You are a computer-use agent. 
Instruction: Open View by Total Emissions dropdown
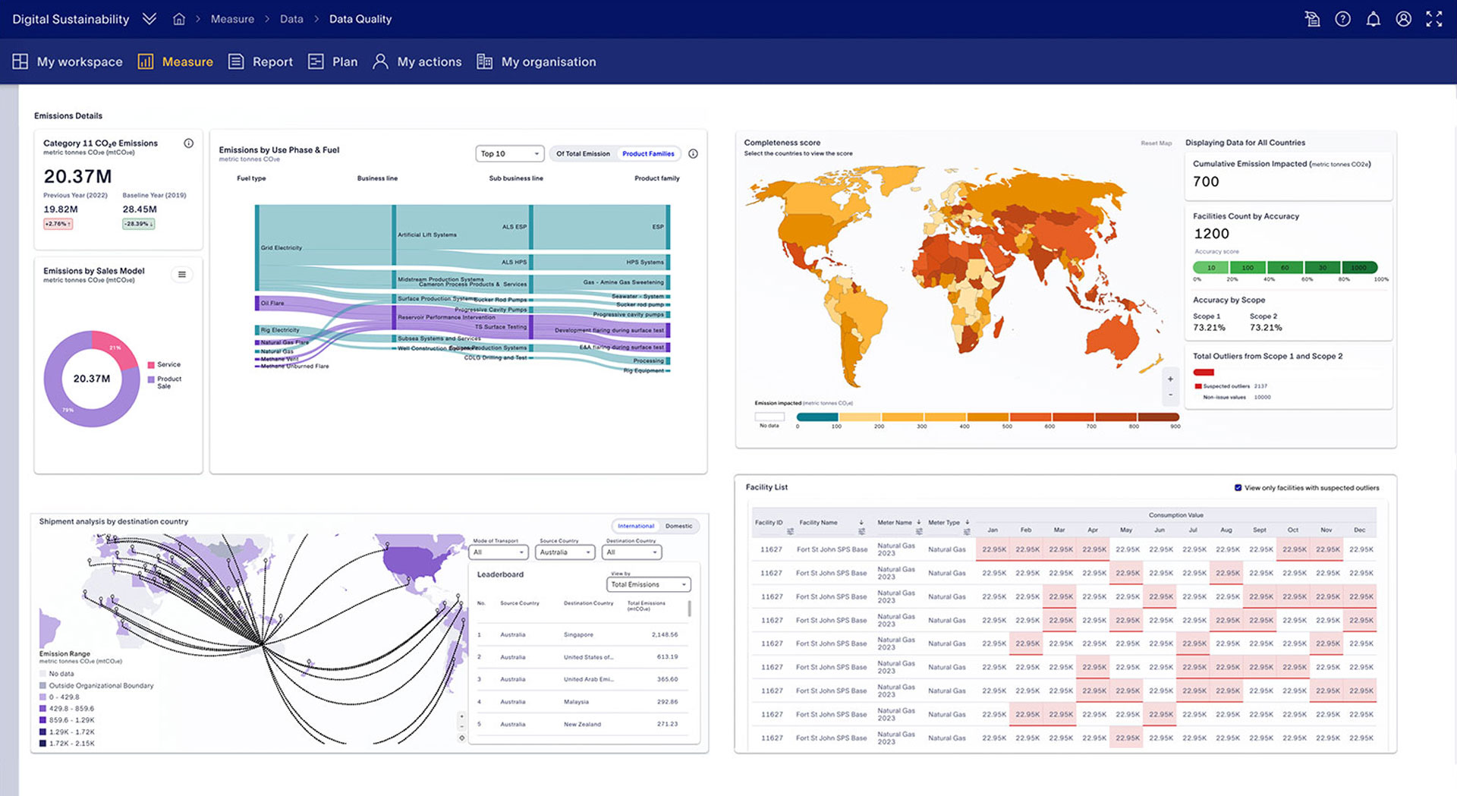point(649,584)
